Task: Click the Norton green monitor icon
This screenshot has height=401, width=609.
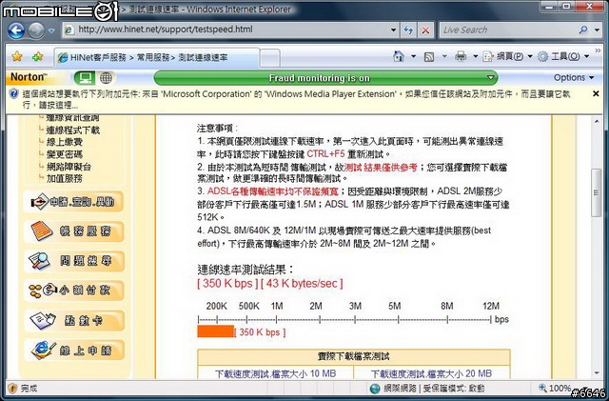Action: (x=85, y=78)
